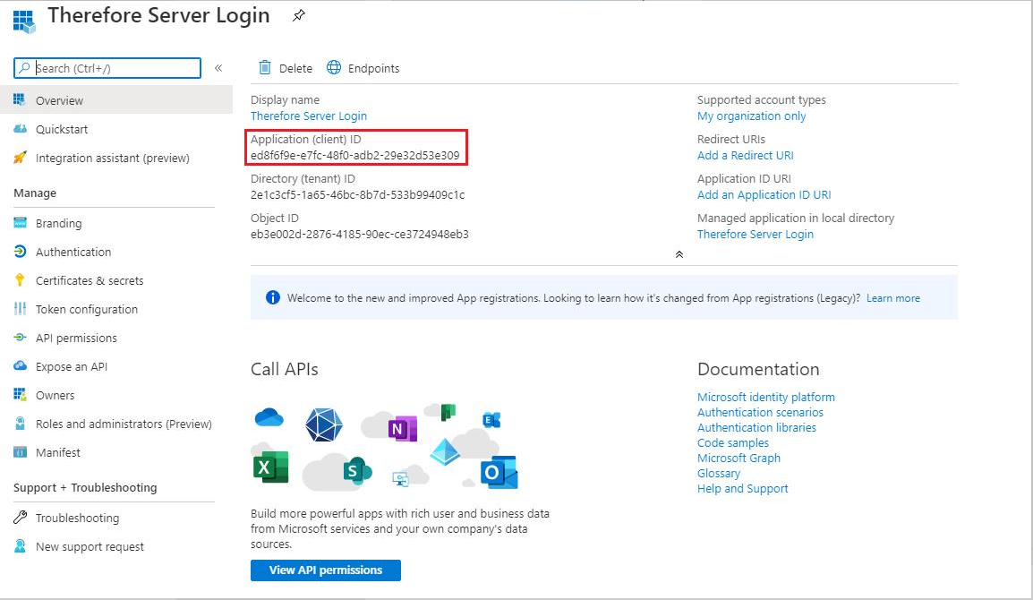
Task: Open Microsoft identity platform documentation
Action: pos(765,397)
